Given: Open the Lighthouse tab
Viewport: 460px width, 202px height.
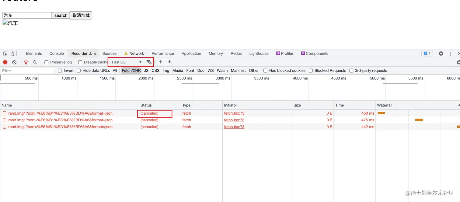Looking at the screenshot, I should click(x=259, y=54).
